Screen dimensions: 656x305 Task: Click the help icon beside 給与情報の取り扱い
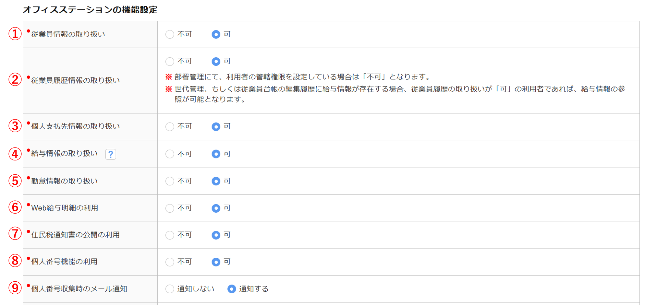[x=111, y=154]
